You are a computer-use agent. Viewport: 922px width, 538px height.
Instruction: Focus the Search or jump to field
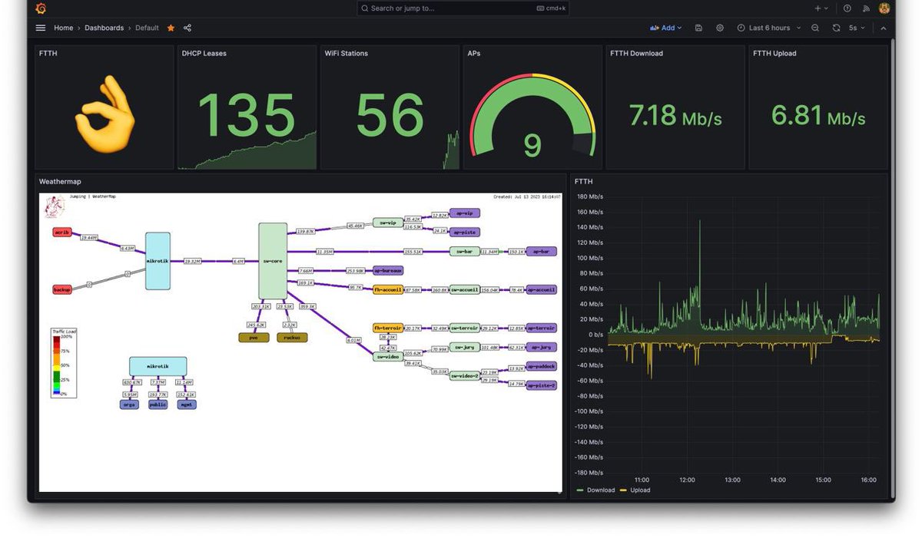pyautogui.click(x=463, y=8)
